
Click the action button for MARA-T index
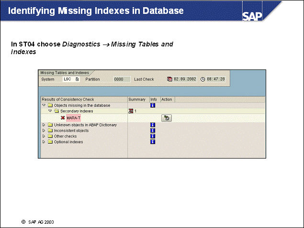(x=167, y=118)
